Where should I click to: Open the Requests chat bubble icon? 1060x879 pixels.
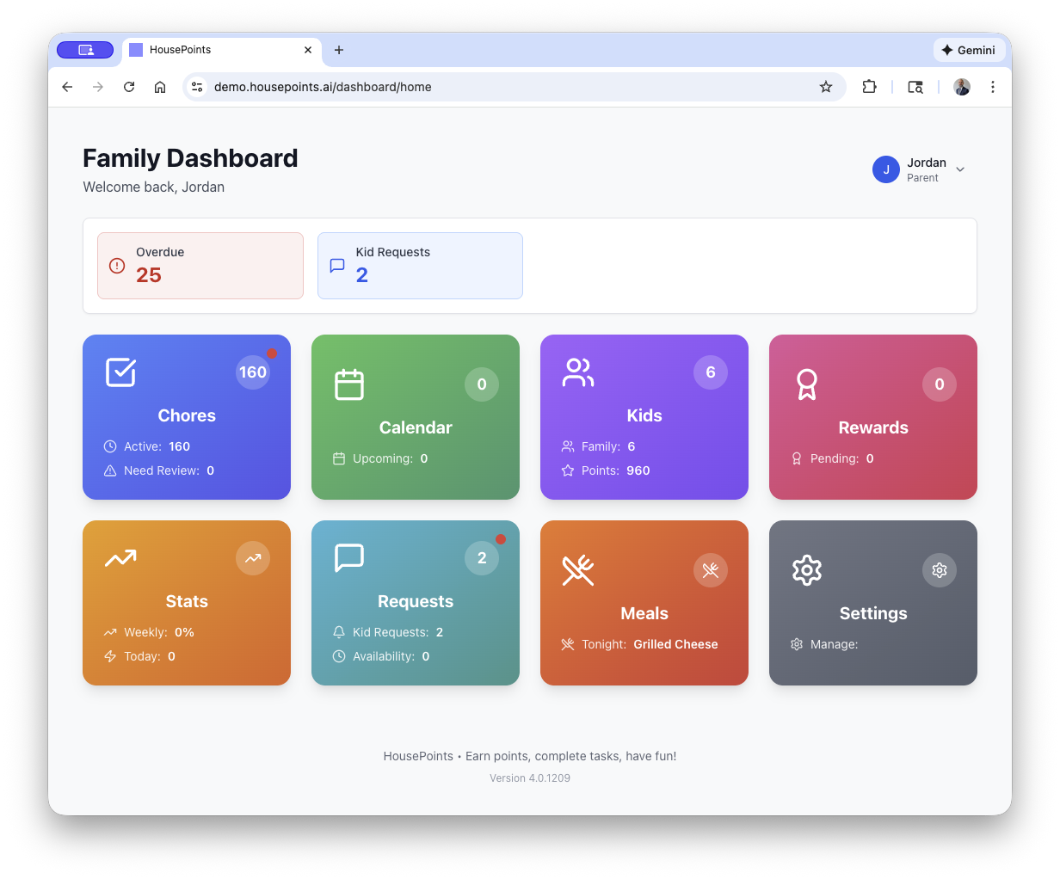click(x=349, y=558)
